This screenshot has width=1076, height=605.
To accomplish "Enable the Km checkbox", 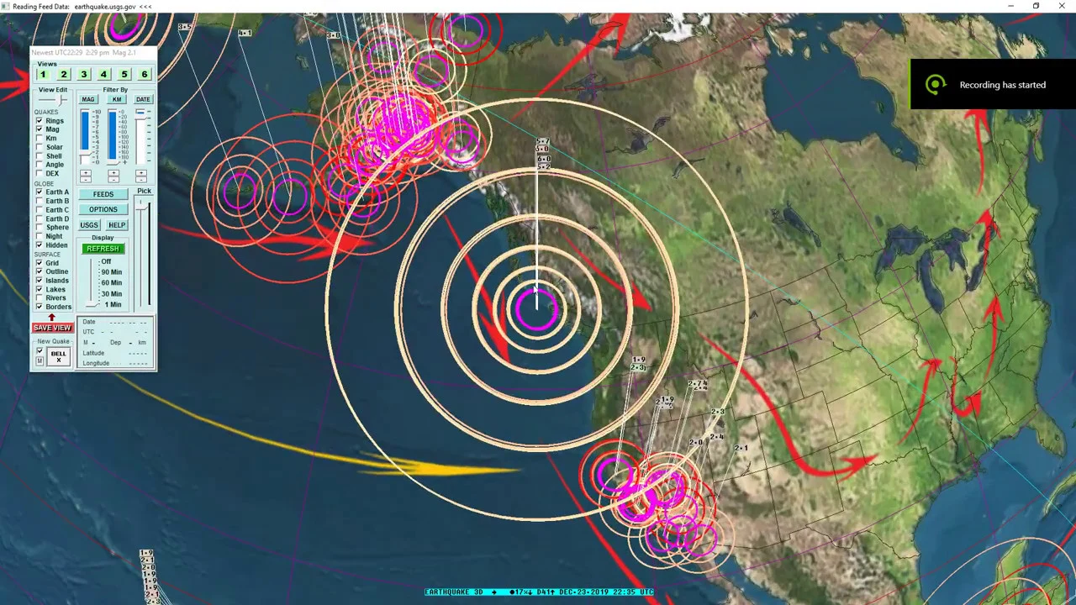I will point(39,138).
